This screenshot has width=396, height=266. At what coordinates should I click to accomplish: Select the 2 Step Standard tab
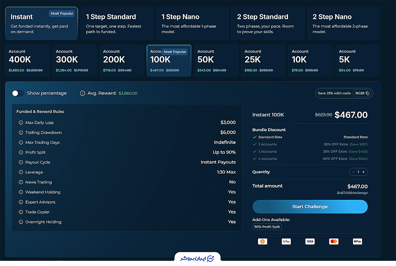click(x=268, y=24)
